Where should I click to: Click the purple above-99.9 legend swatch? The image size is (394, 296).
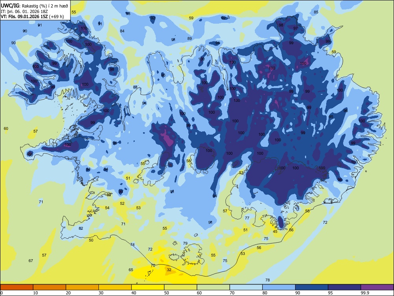[x=377, y=287]
